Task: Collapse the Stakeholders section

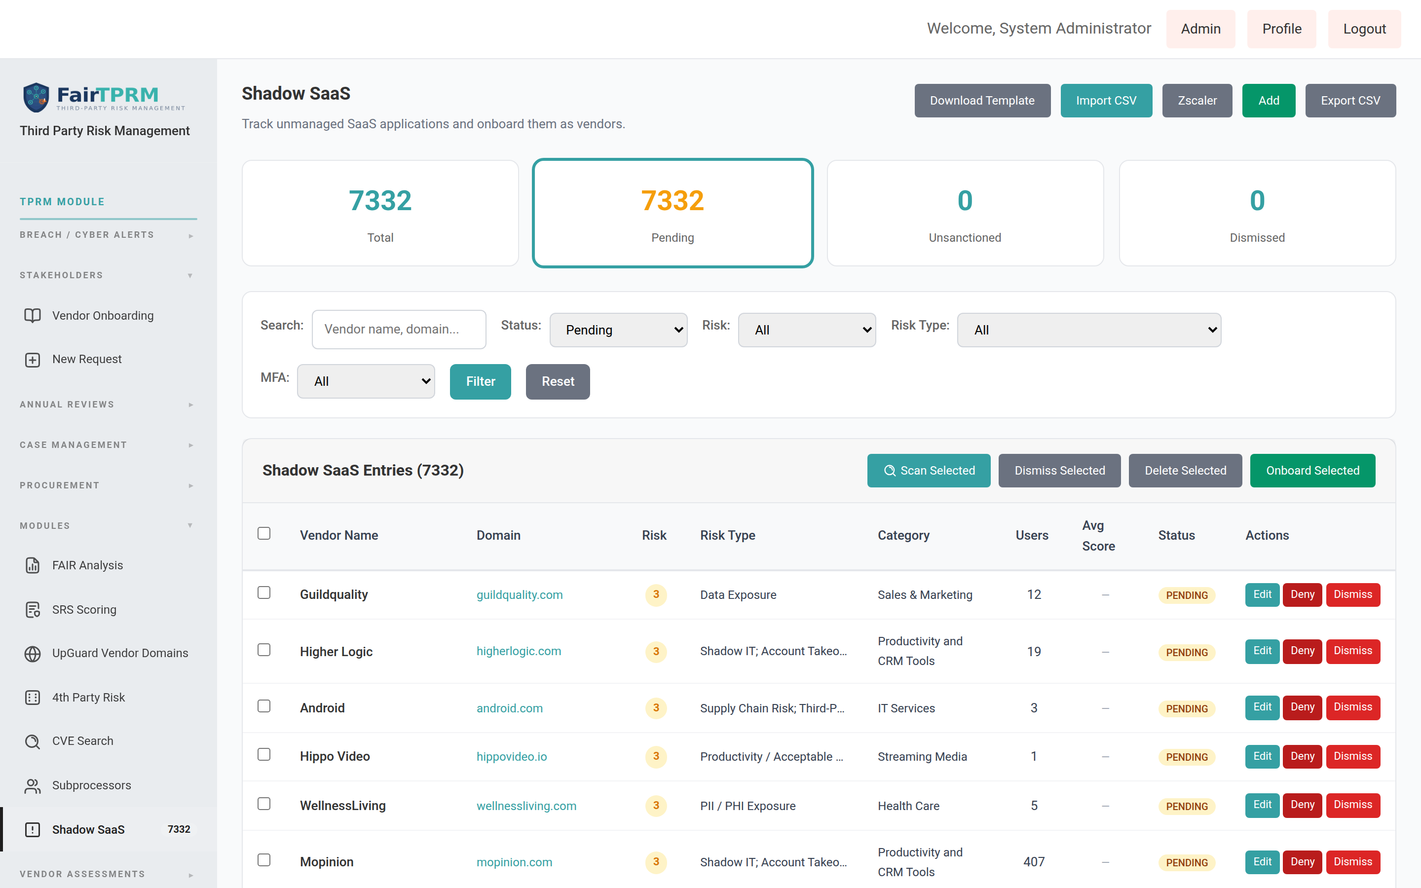Action: click(x=108, y=275)
